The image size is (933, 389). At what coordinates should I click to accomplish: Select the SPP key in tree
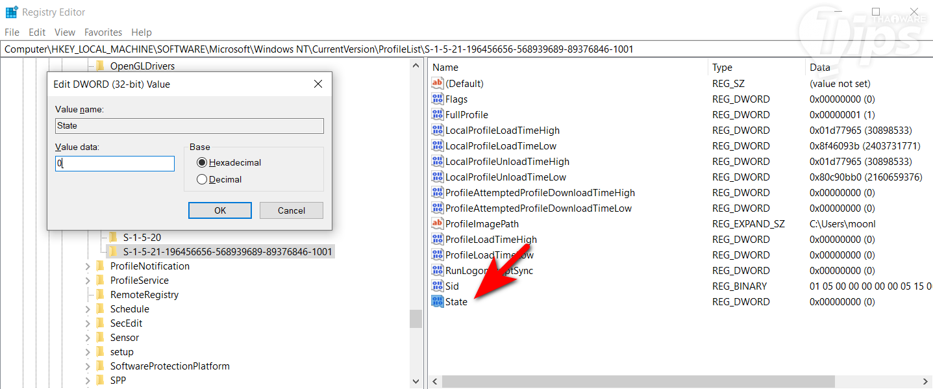coord(118,380)
